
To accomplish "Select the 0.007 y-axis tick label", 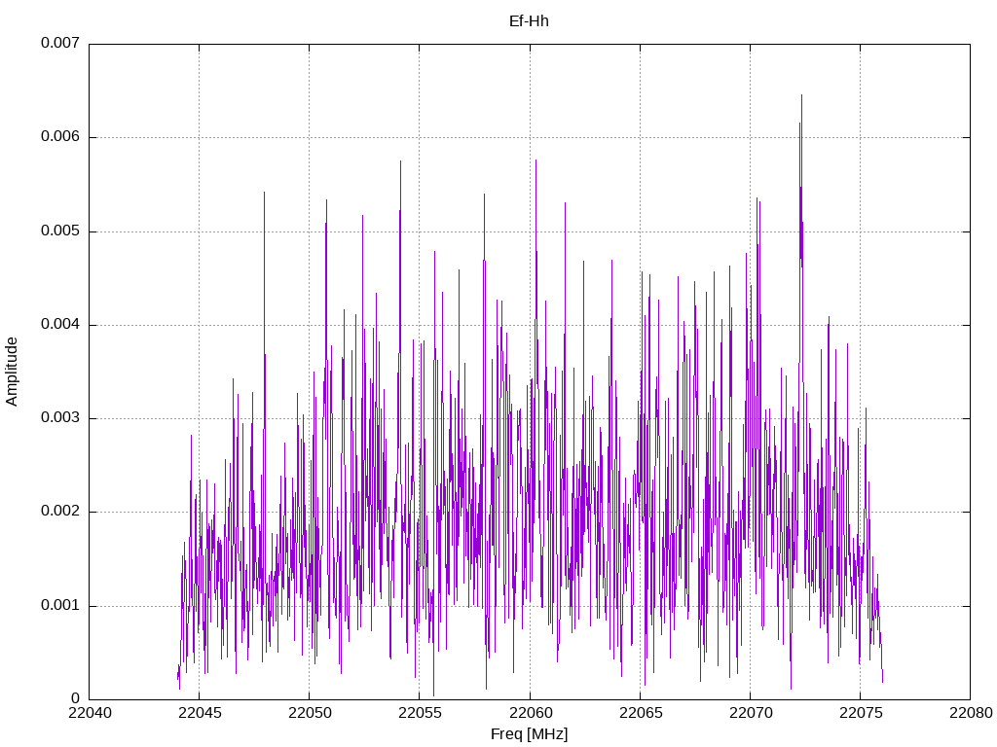I will coord(60,43).
